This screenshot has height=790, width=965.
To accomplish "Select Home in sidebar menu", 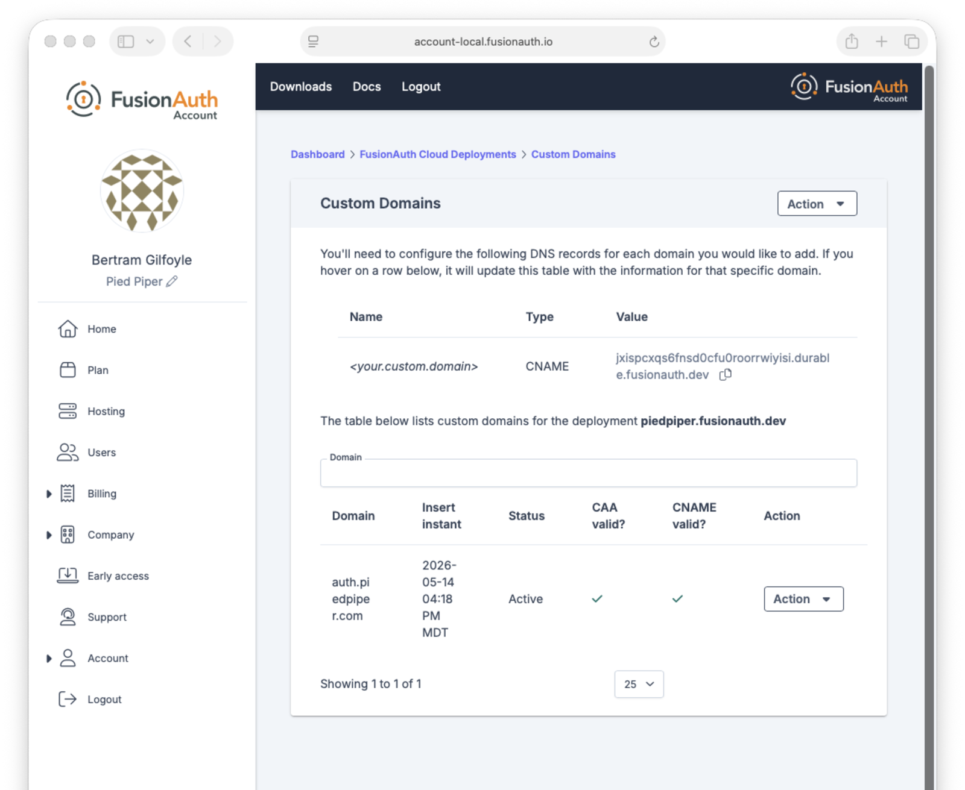I will click(102, 329).
